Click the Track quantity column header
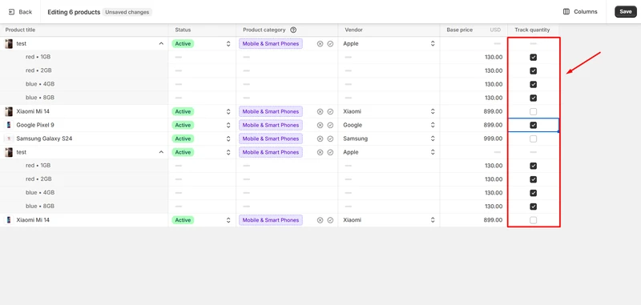Viewport: 641px width, 305px height. click(532, 30)
